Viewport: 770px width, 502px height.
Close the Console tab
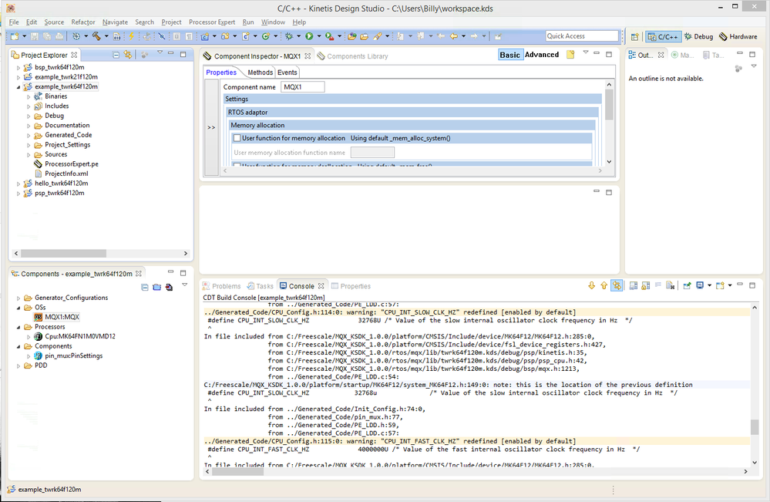pyautogui.click(x=321, y=286)
